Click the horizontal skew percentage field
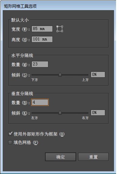The height and width of the screenshot is (174, 135). (98, 75)
